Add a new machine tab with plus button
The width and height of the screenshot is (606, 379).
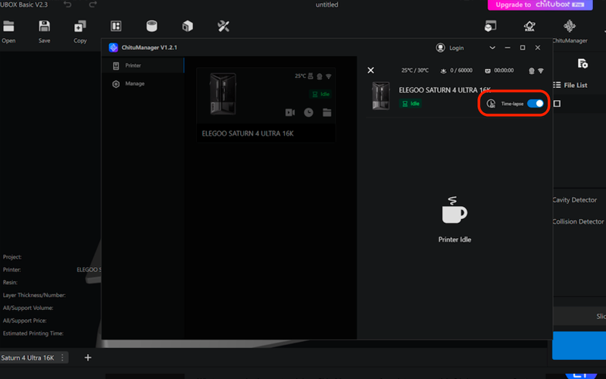(88, 358)
